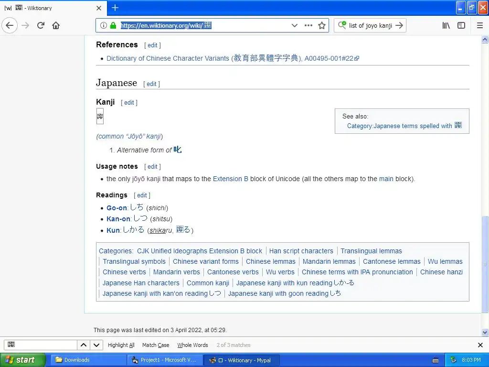Show site information icon in address bar

(x=104, y=25)
